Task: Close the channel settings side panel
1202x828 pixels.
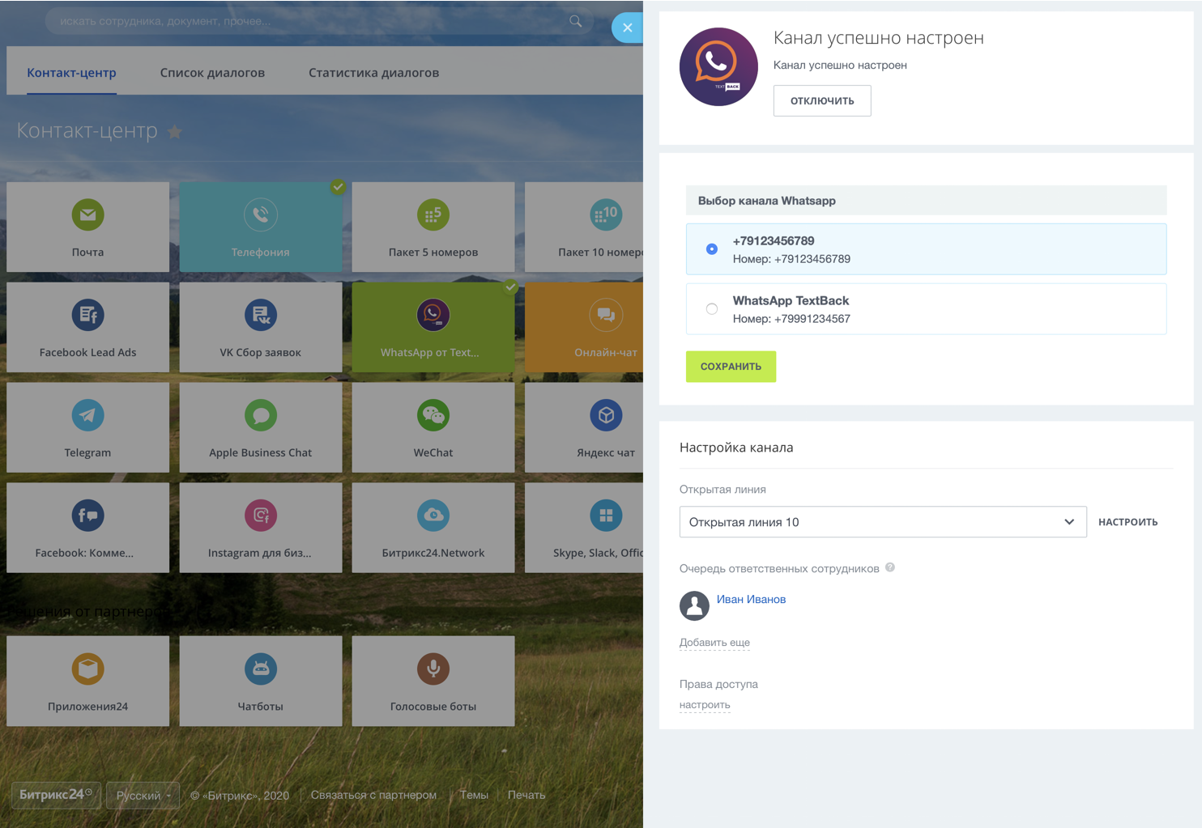Action: 628,28
